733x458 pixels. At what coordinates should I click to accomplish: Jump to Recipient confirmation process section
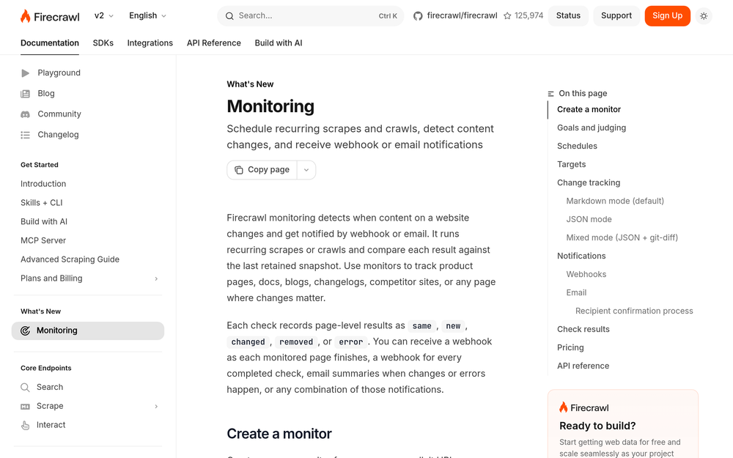(634, 311)
